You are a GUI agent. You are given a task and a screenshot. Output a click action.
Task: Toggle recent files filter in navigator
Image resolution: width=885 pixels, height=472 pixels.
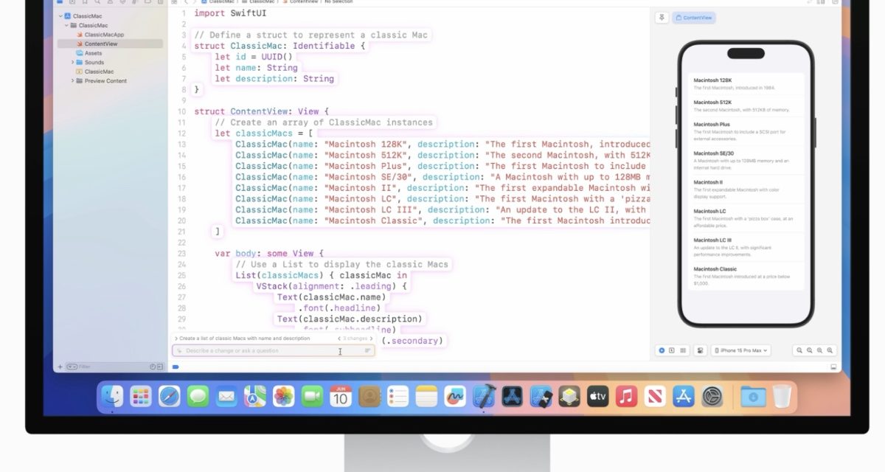(153, 367)
